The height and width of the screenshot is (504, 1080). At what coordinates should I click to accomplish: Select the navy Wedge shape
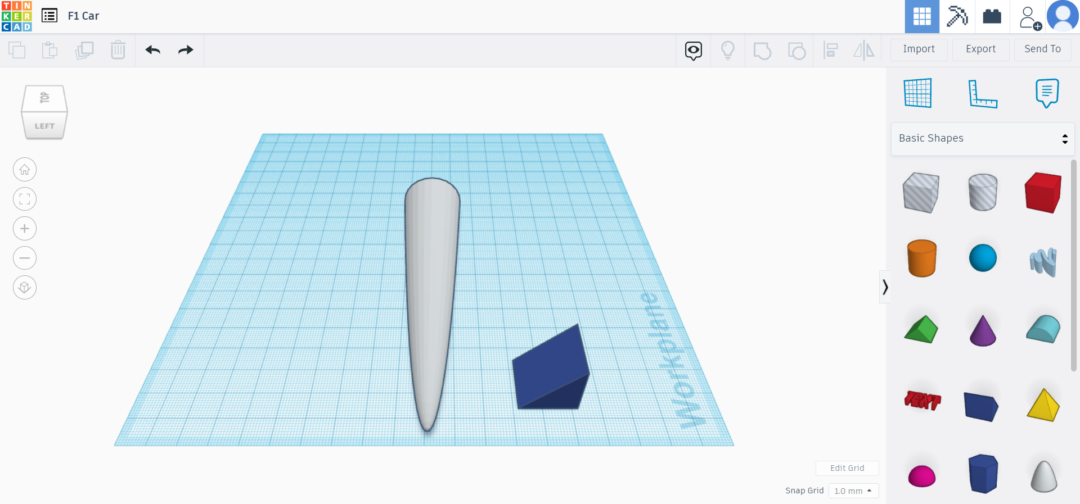(x=981, y=406)
